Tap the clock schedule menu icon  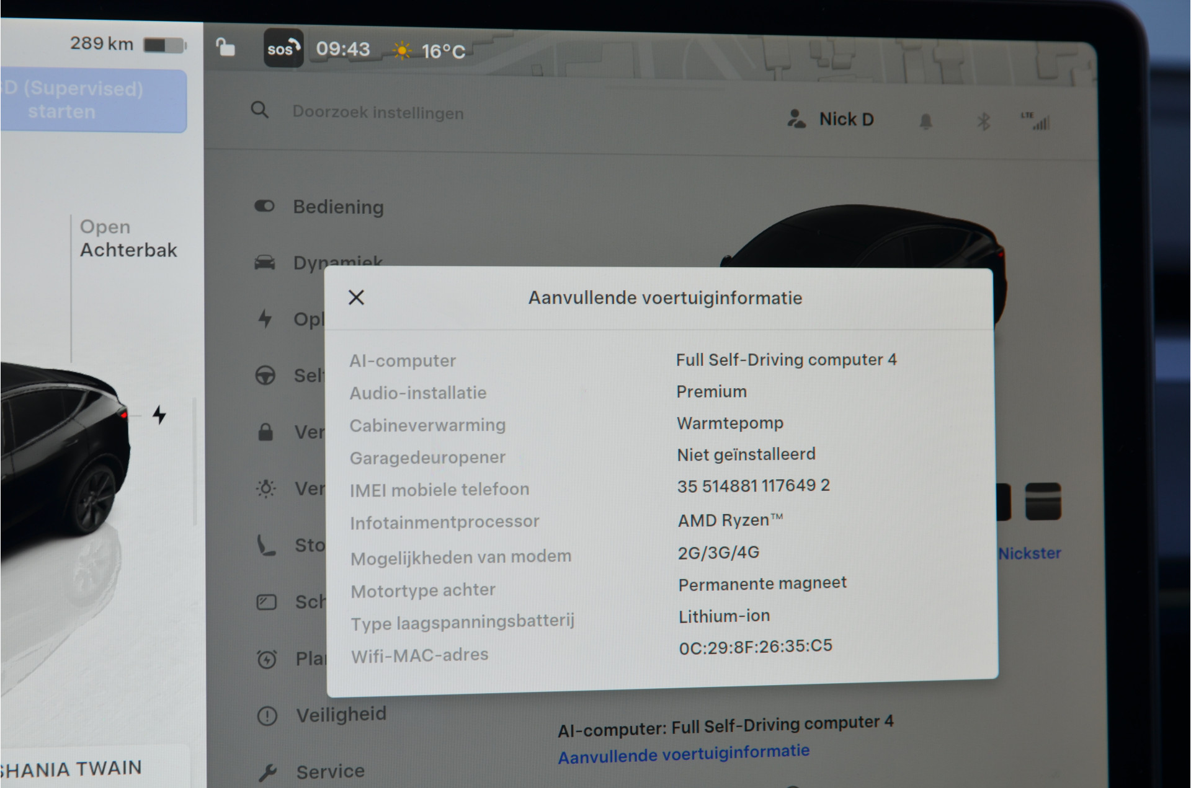tap(267, 658)
